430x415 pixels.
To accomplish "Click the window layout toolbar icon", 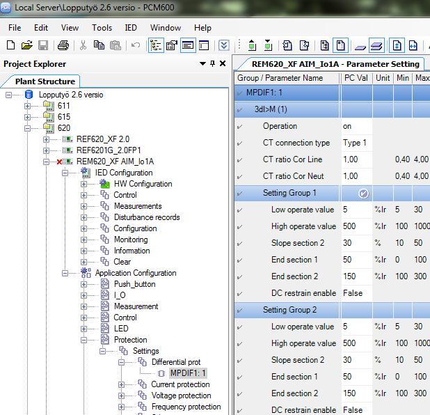I will 204,45.
